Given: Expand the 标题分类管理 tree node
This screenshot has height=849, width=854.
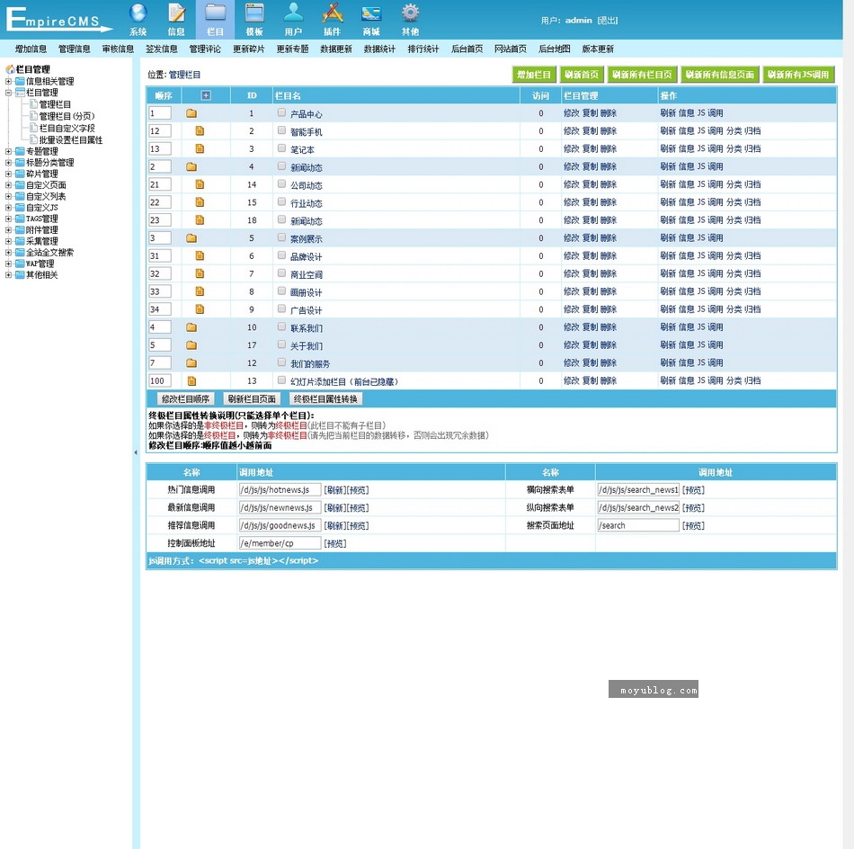Looking at the screenshot, I should [8, 163].
